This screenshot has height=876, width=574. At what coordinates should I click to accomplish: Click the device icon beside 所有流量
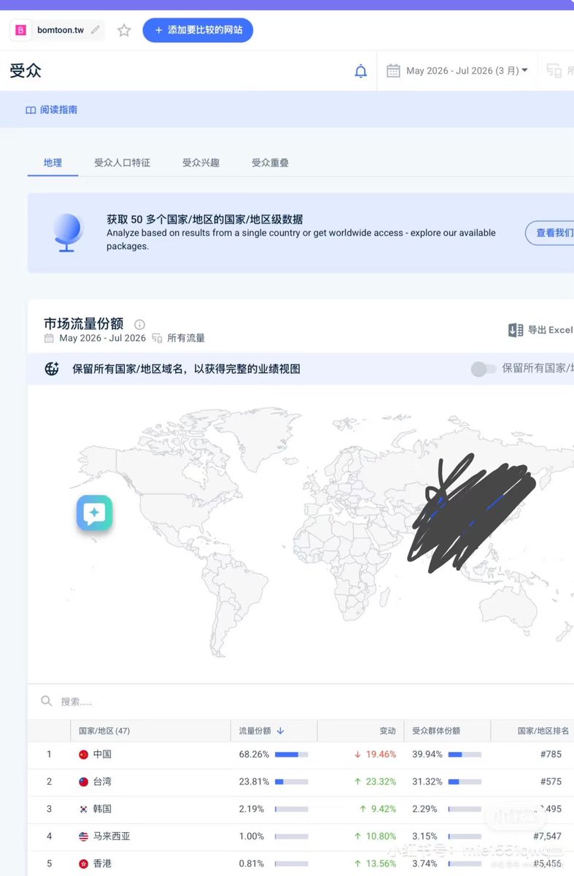pos(157,338)
